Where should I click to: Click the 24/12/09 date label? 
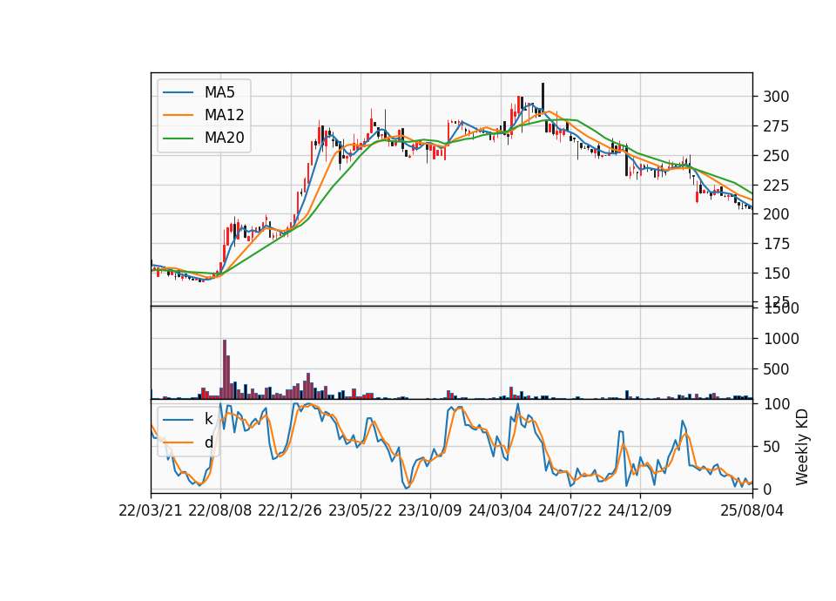(x=640, y=510)
